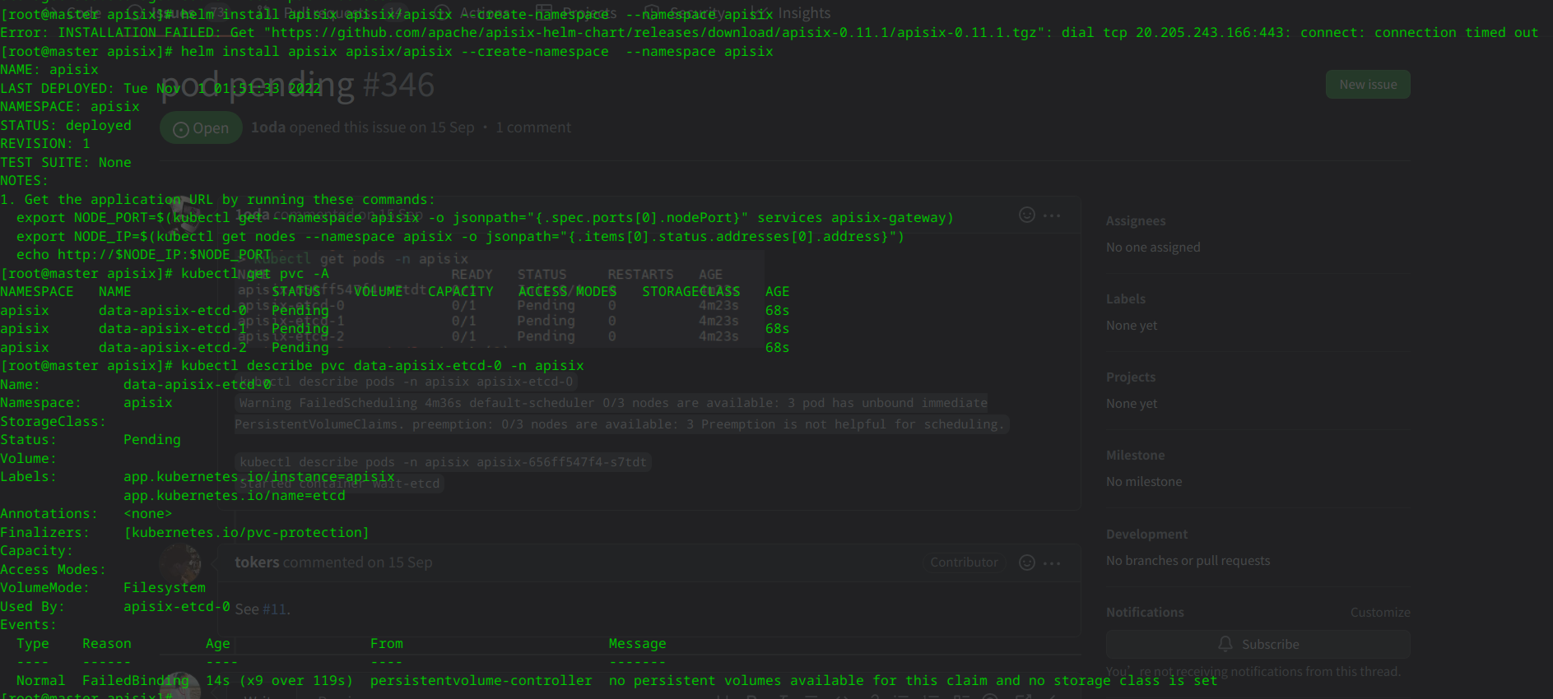Click the 'pod pending #346' issue title
The height and width of the screenshot is (699, 1553).
click(x=297, y=85)
